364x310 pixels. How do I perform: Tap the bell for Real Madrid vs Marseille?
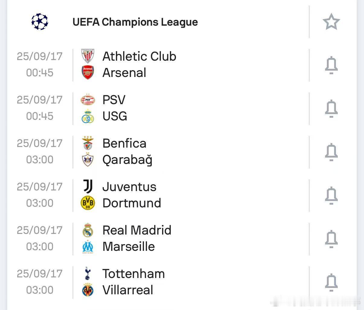click(331, 239)
